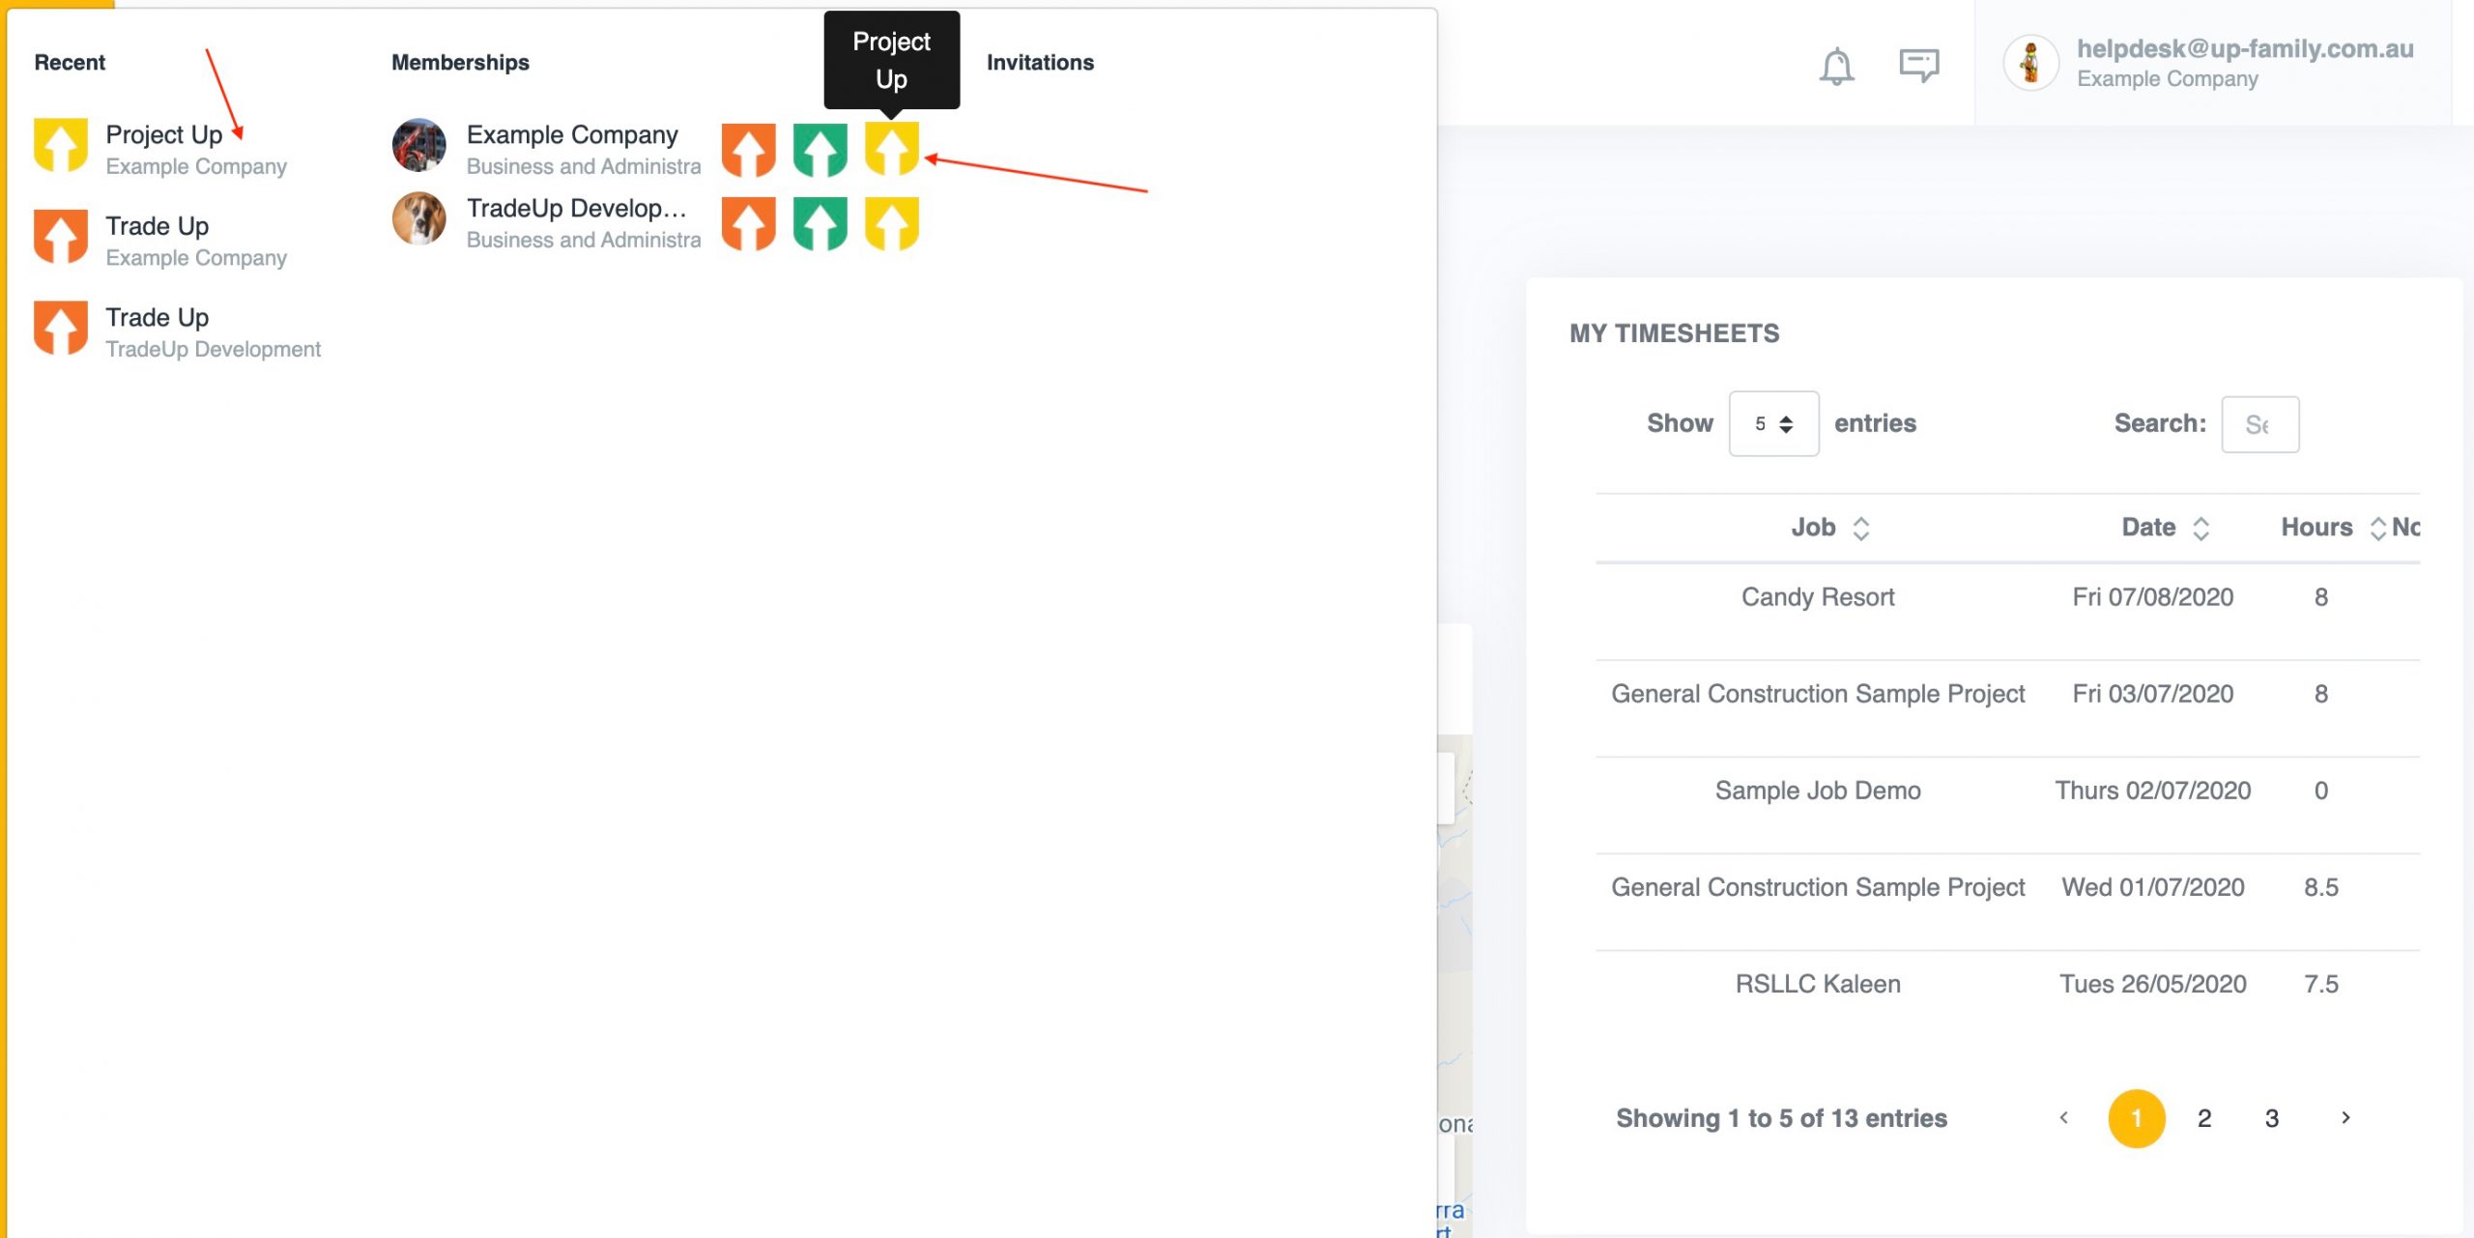Select timesheets page 1
The image size is (2474, 1238).
tap(2137, 1119)
